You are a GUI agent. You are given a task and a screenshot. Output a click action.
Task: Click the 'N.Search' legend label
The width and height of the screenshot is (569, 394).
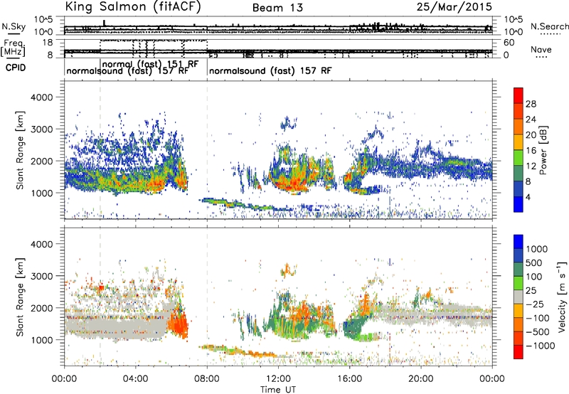[549, 26]
